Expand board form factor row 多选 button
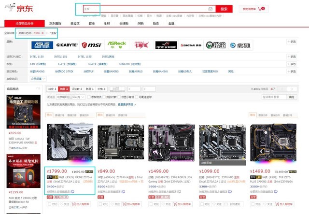This screenshot has height=214, width=309. [292, 64]
